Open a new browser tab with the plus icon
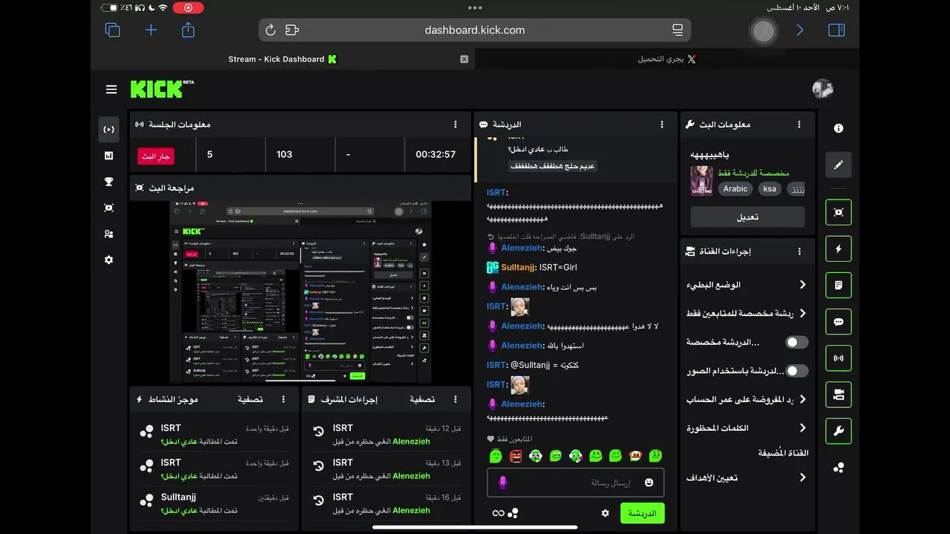950x534 pixels. coord(151,30)
